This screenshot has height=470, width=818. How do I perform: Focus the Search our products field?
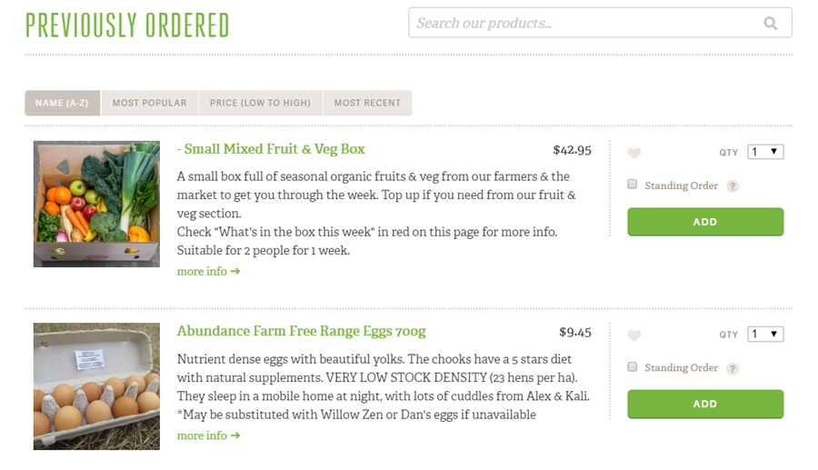[582, 24]
